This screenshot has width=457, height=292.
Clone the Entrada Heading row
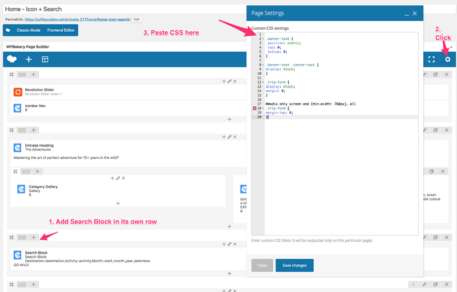(435, 130)
